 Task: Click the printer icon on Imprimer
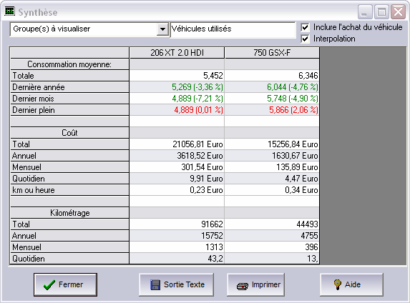[x=243, y=287]
